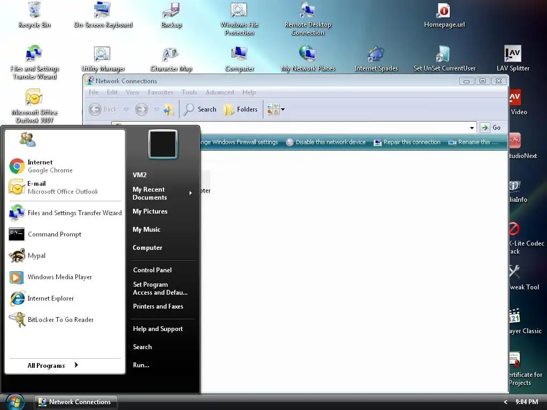Viewport: 547px width, 410px height.
Task: Open the Favorites menu
Action: click(x=160, y=92)
